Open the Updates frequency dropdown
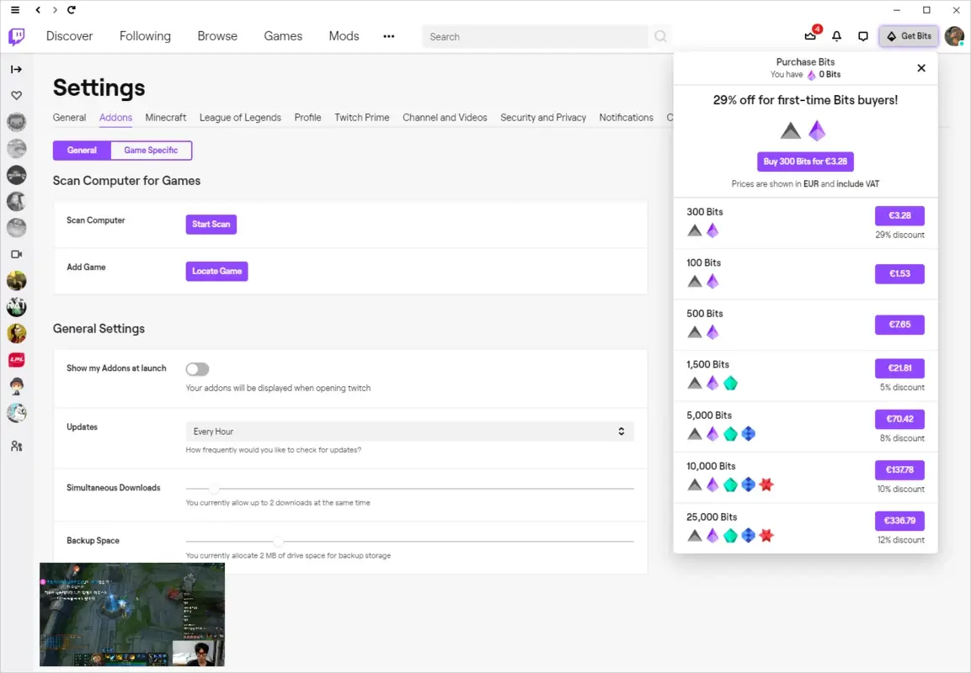Viewport: 971px width, 673px height. point(409,431)
